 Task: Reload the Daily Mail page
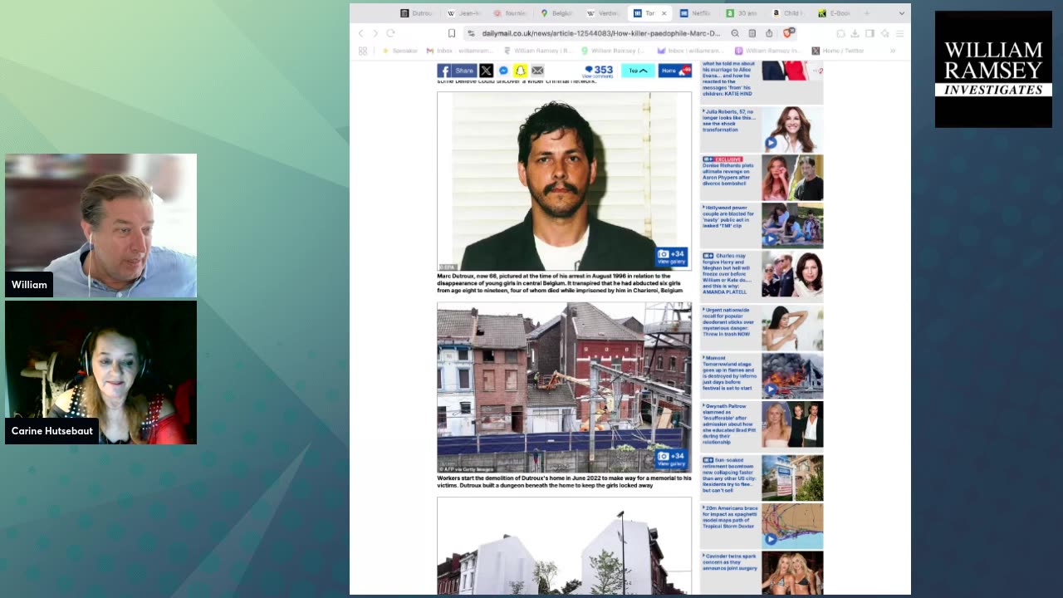point(390,33)
